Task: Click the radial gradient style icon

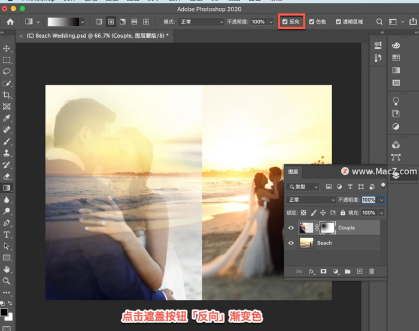Action: point(111,22)
